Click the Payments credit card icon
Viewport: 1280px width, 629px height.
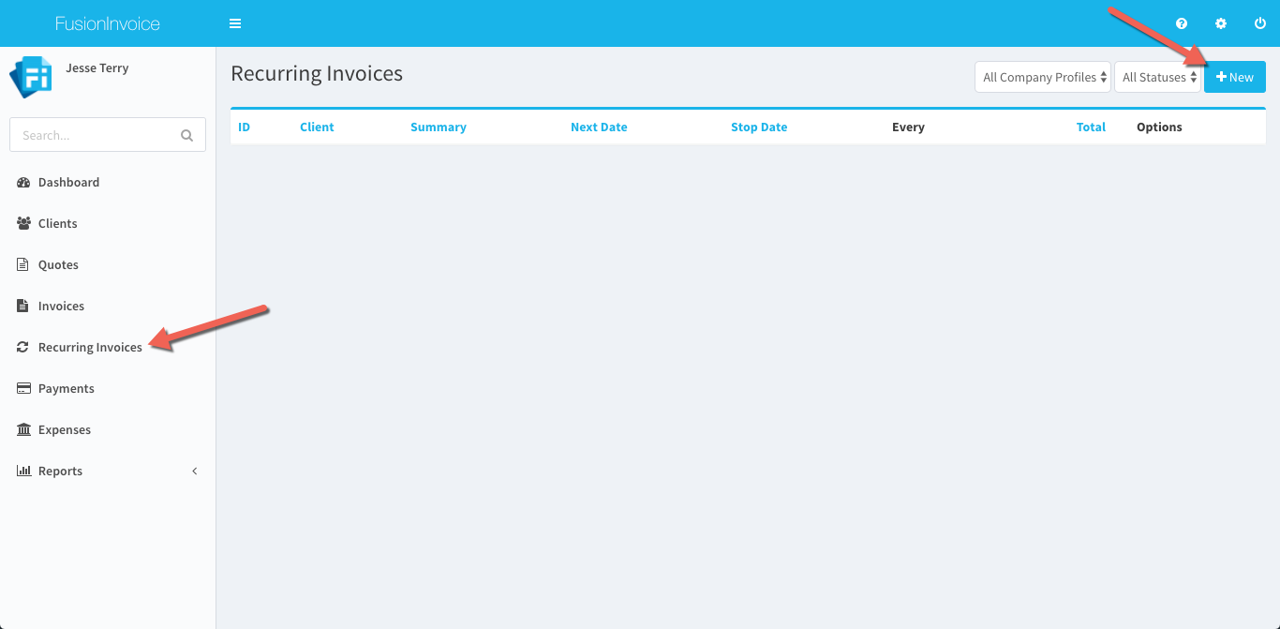click(23, 388)
